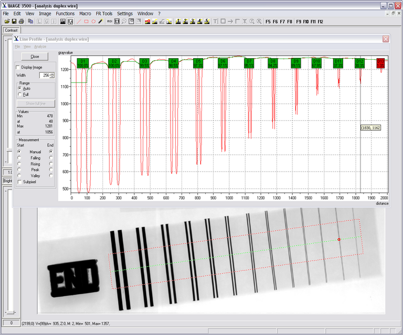Set End measurement to Rising
The image size is (403, 335).
(51, 164)
